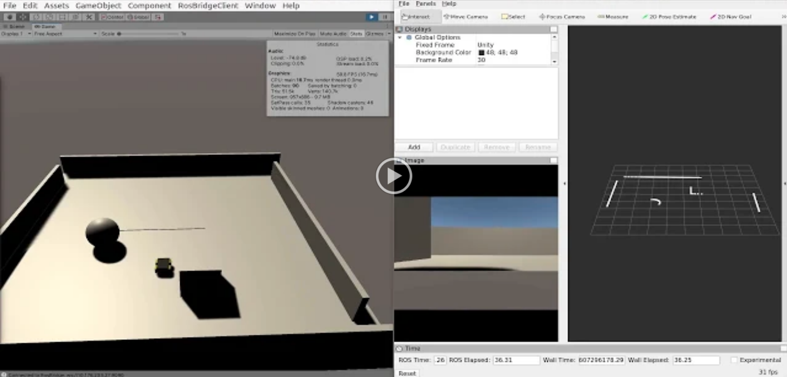Select the Unity Transform tool
This screenshot has width=787, height=377.
coord(76,17)
